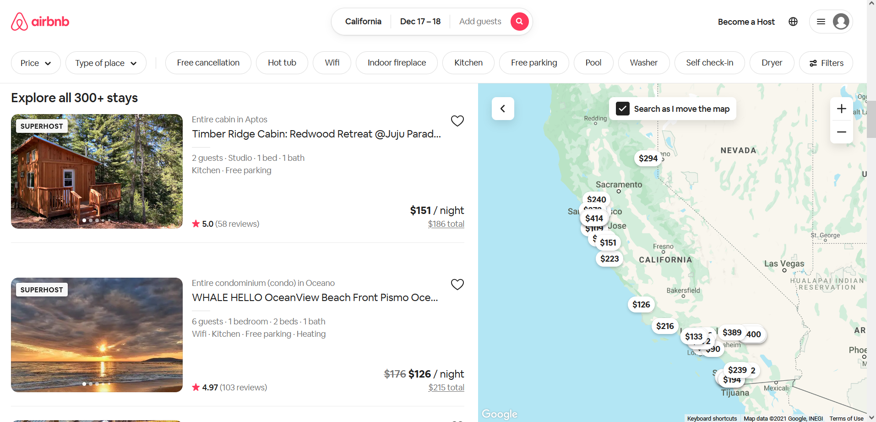Open the Price filter dropdown
Image resolution: width=876 pixels, height=422 pixels.
coord(36,63)
